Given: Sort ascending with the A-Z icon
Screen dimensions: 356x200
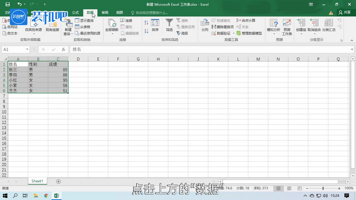Looking at the screenshot, I should [146, 22].
